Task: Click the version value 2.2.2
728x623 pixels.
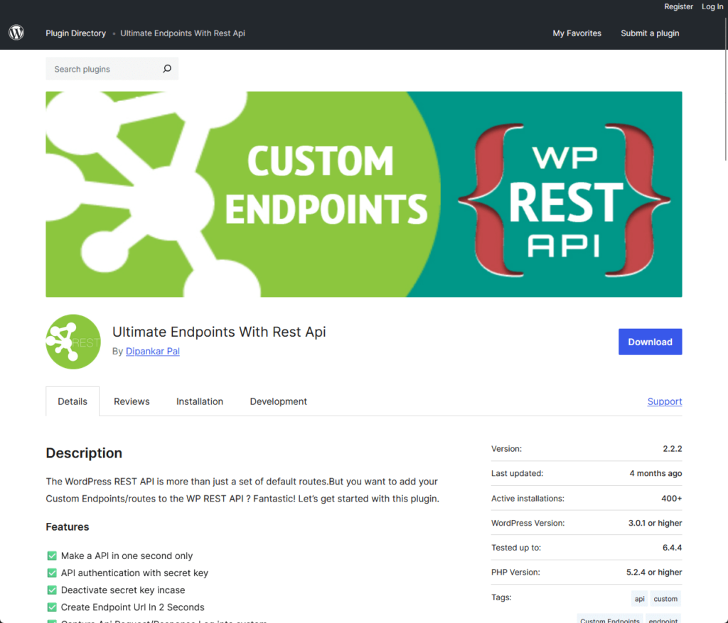Action: pos(673,448)
